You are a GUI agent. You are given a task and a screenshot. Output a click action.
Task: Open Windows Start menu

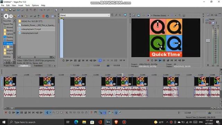point(4,122)
